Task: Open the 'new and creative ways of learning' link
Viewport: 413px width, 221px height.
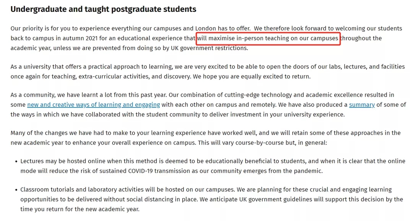Action: tap(94, 105)
